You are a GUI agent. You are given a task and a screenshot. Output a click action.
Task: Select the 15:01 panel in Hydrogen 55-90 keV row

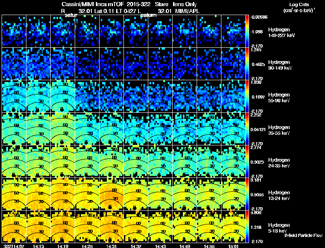[233, 96]
